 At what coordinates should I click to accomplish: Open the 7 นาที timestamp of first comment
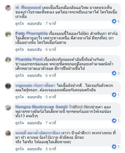coord(51,24)
